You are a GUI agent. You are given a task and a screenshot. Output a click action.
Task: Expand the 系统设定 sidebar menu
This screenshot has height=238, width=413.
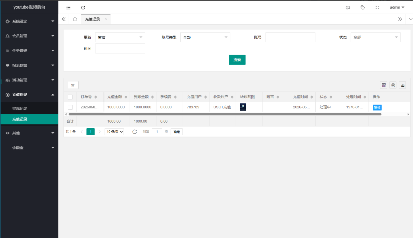pyautogui.click(x=29, y=21)
